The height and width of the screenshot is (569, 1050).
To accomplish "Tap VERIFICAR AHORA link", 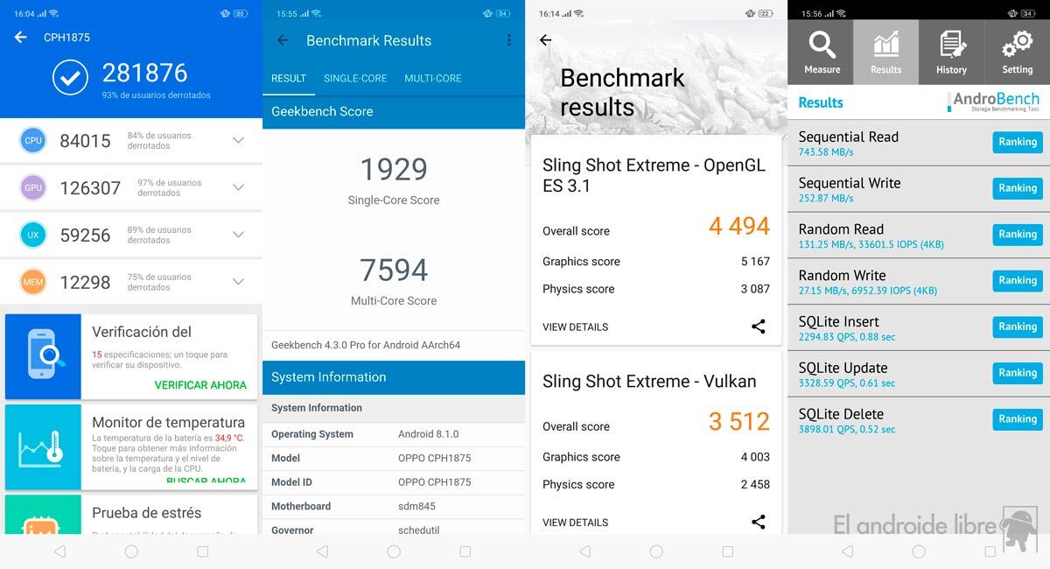I will (200, 385).
